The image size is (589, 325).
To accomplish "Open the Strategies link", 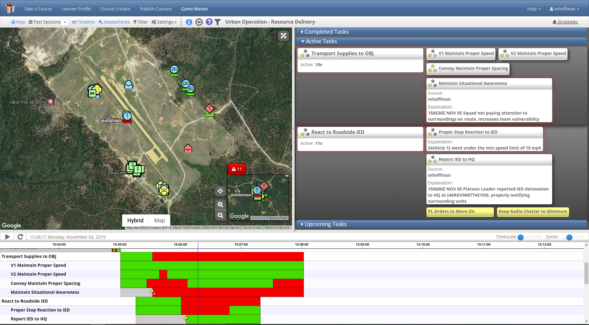I will pos(565,22).
